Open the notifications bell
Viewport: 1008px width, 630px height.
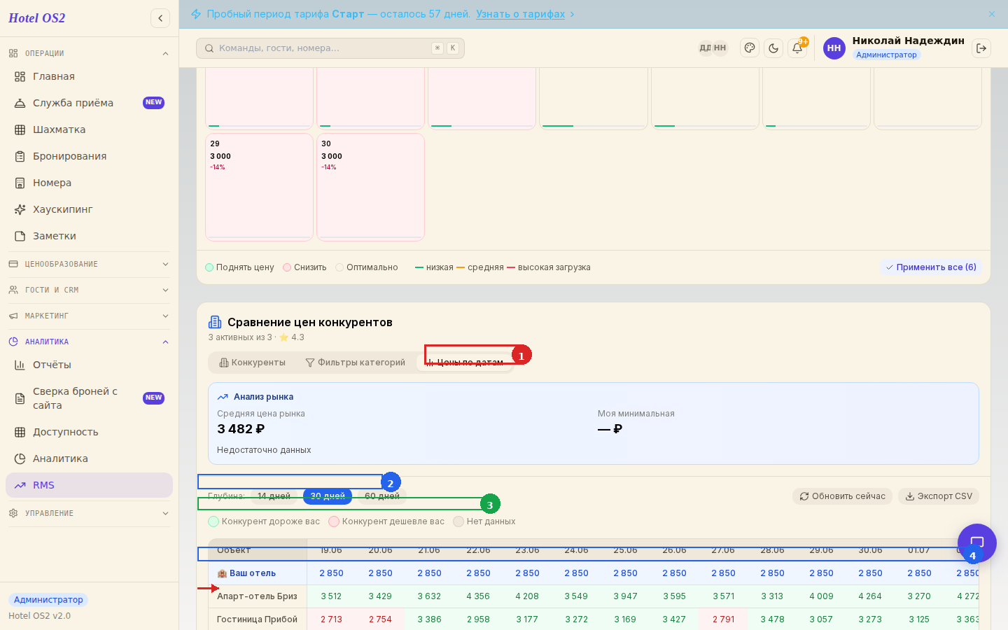(797, 48)
